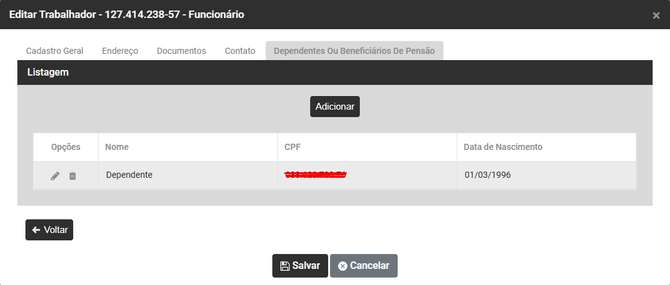The height and width of the screenshot is (285, 670).
Task: Click the Opções column header
Action: pyautogui.click(x=66, y=147)
